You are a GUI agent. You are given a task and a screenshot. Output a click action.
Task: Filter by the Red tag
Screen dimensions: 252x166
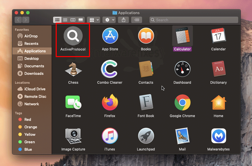tap(32, 120)
